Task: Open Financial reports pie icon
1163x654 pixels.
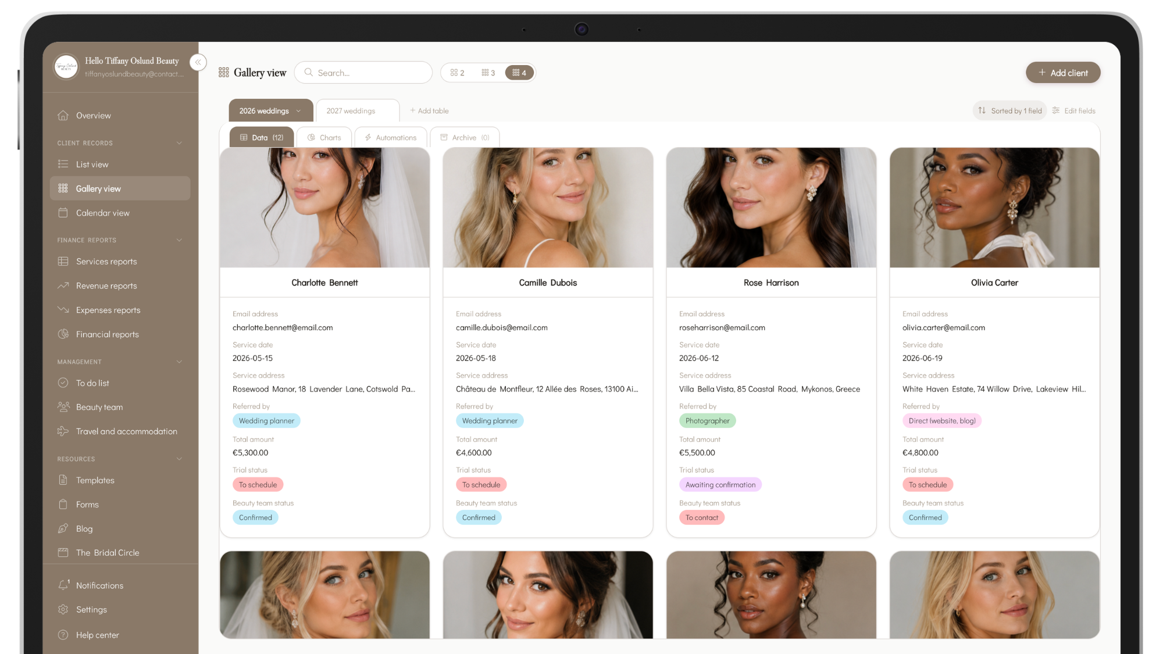Action: pyautogui.click(x=63, y=334)
